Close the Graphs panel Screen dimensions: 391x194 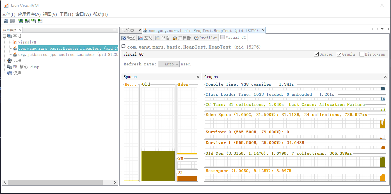point(385,77)
